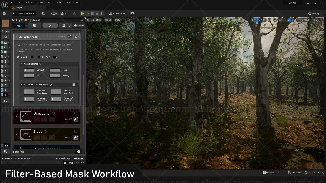Open the cinematics clapperboard dropdown
The width and height of the screenshot is (326, 183).
click(63, 14)
